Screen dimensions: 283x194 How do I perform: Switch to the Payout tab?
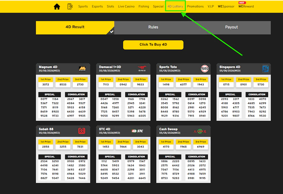pyautogui.click(x=231, y=27)
